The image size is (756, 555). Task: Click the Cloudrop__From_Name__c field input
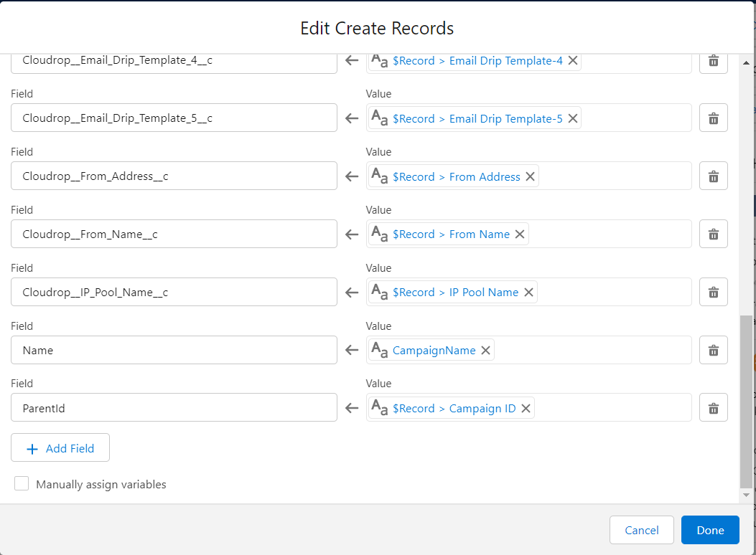pyautogui.click(x=174, y=234)
